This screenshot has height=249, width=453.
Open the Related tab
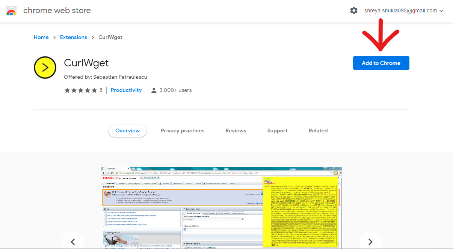coord(318,130)
